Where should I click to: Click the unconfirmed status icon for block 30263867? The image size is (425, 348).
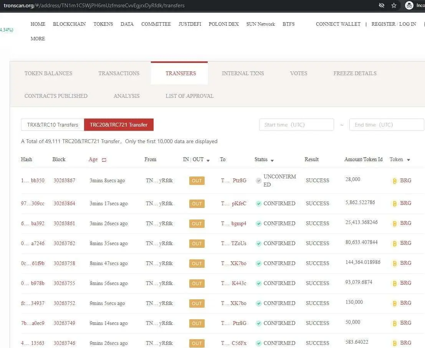tap(259, 181)
